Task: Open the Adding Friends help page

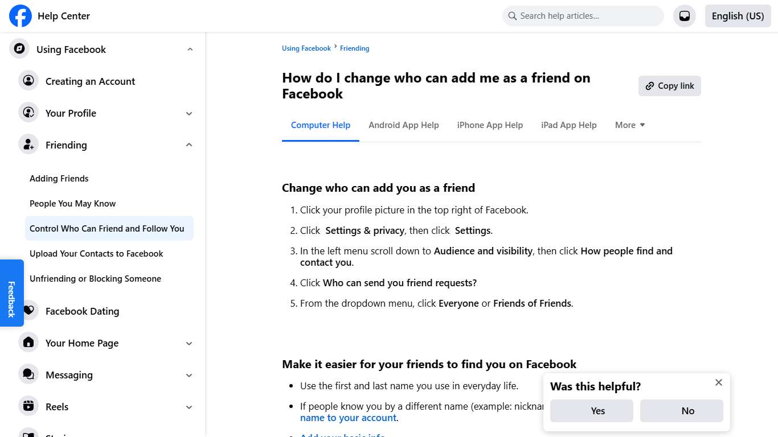Action: coord(59,178)
